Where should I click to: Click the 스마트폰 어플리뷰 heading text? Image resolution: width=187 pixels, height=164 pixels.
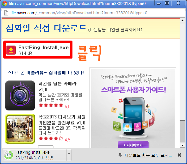click(x=46, y=73)
